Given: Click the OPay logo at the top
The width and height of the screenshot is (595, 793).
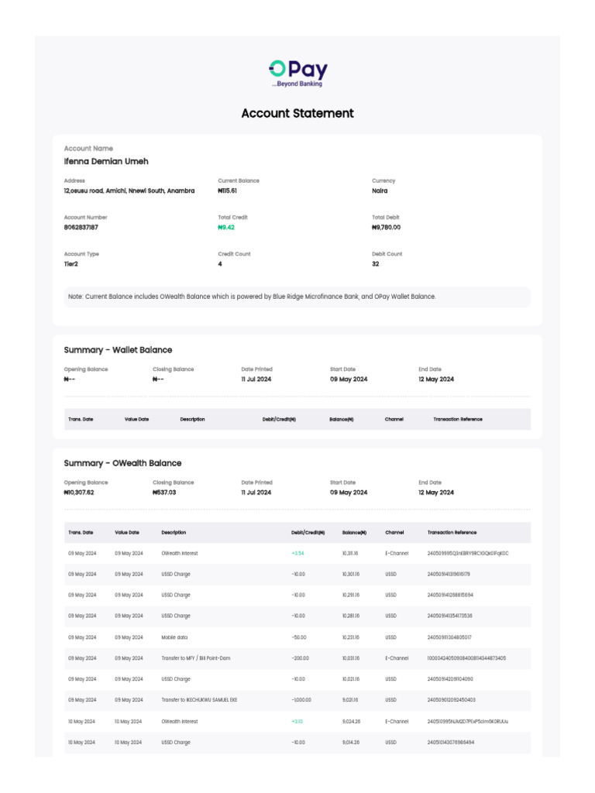Looking at the screenshot, I should [x=298, y=74].
